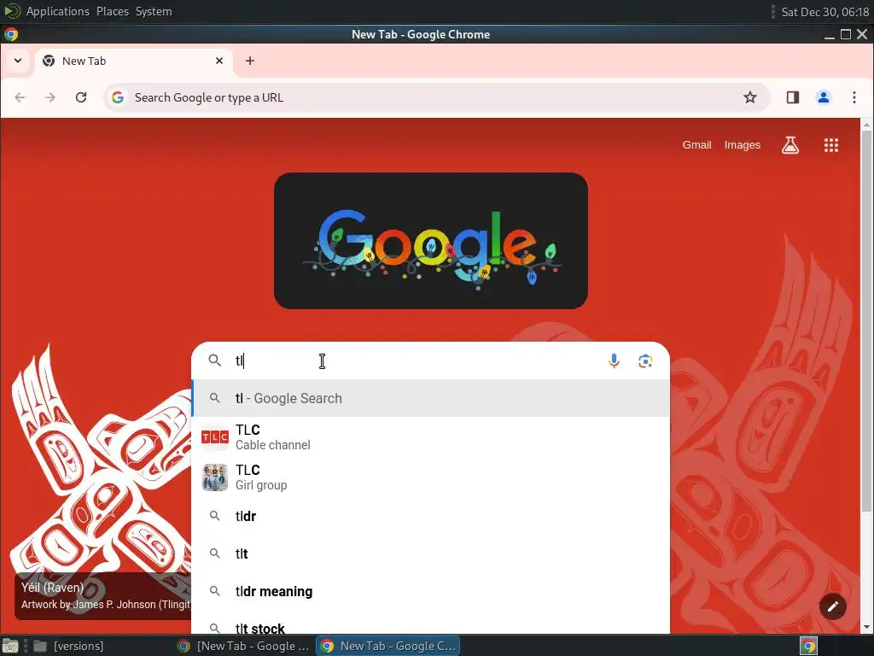Image resolution: width=874 pixels, height=656 pixels.
Task: Close the New Tab tab
Action: click(219, 61)
